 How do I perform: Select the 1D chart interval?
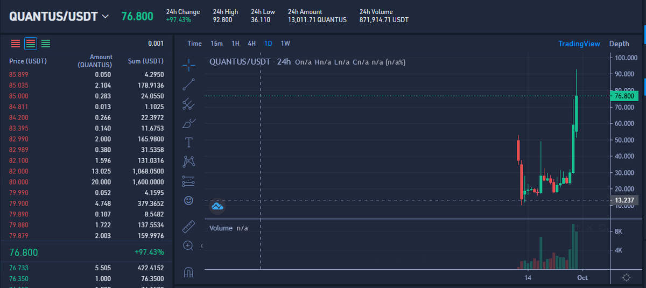click(268, 44)
